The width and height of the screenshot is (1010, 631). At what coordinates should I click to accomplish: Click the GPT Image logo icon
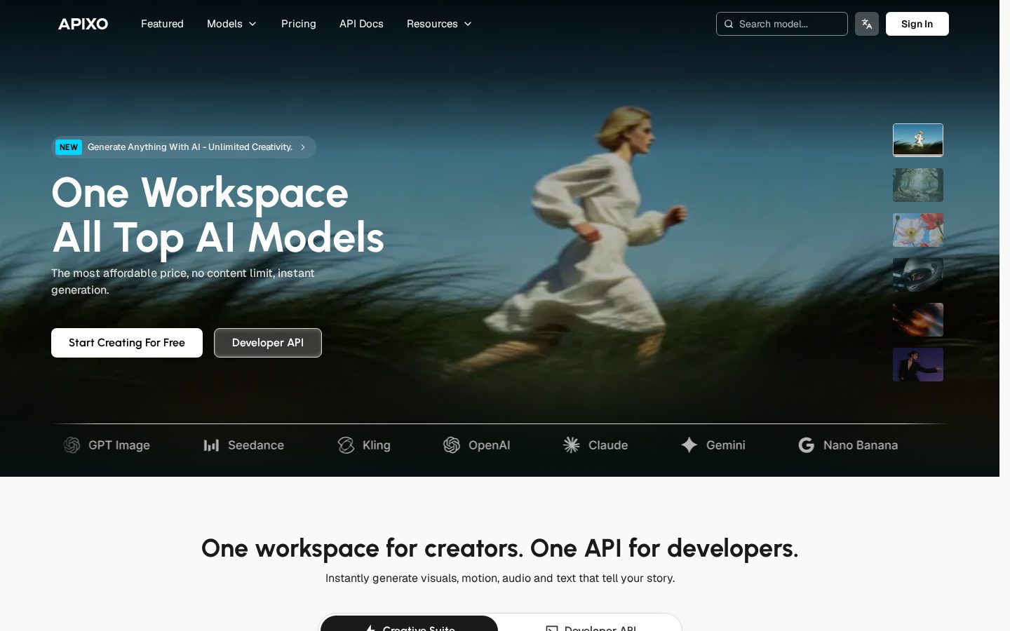[72, 445]
